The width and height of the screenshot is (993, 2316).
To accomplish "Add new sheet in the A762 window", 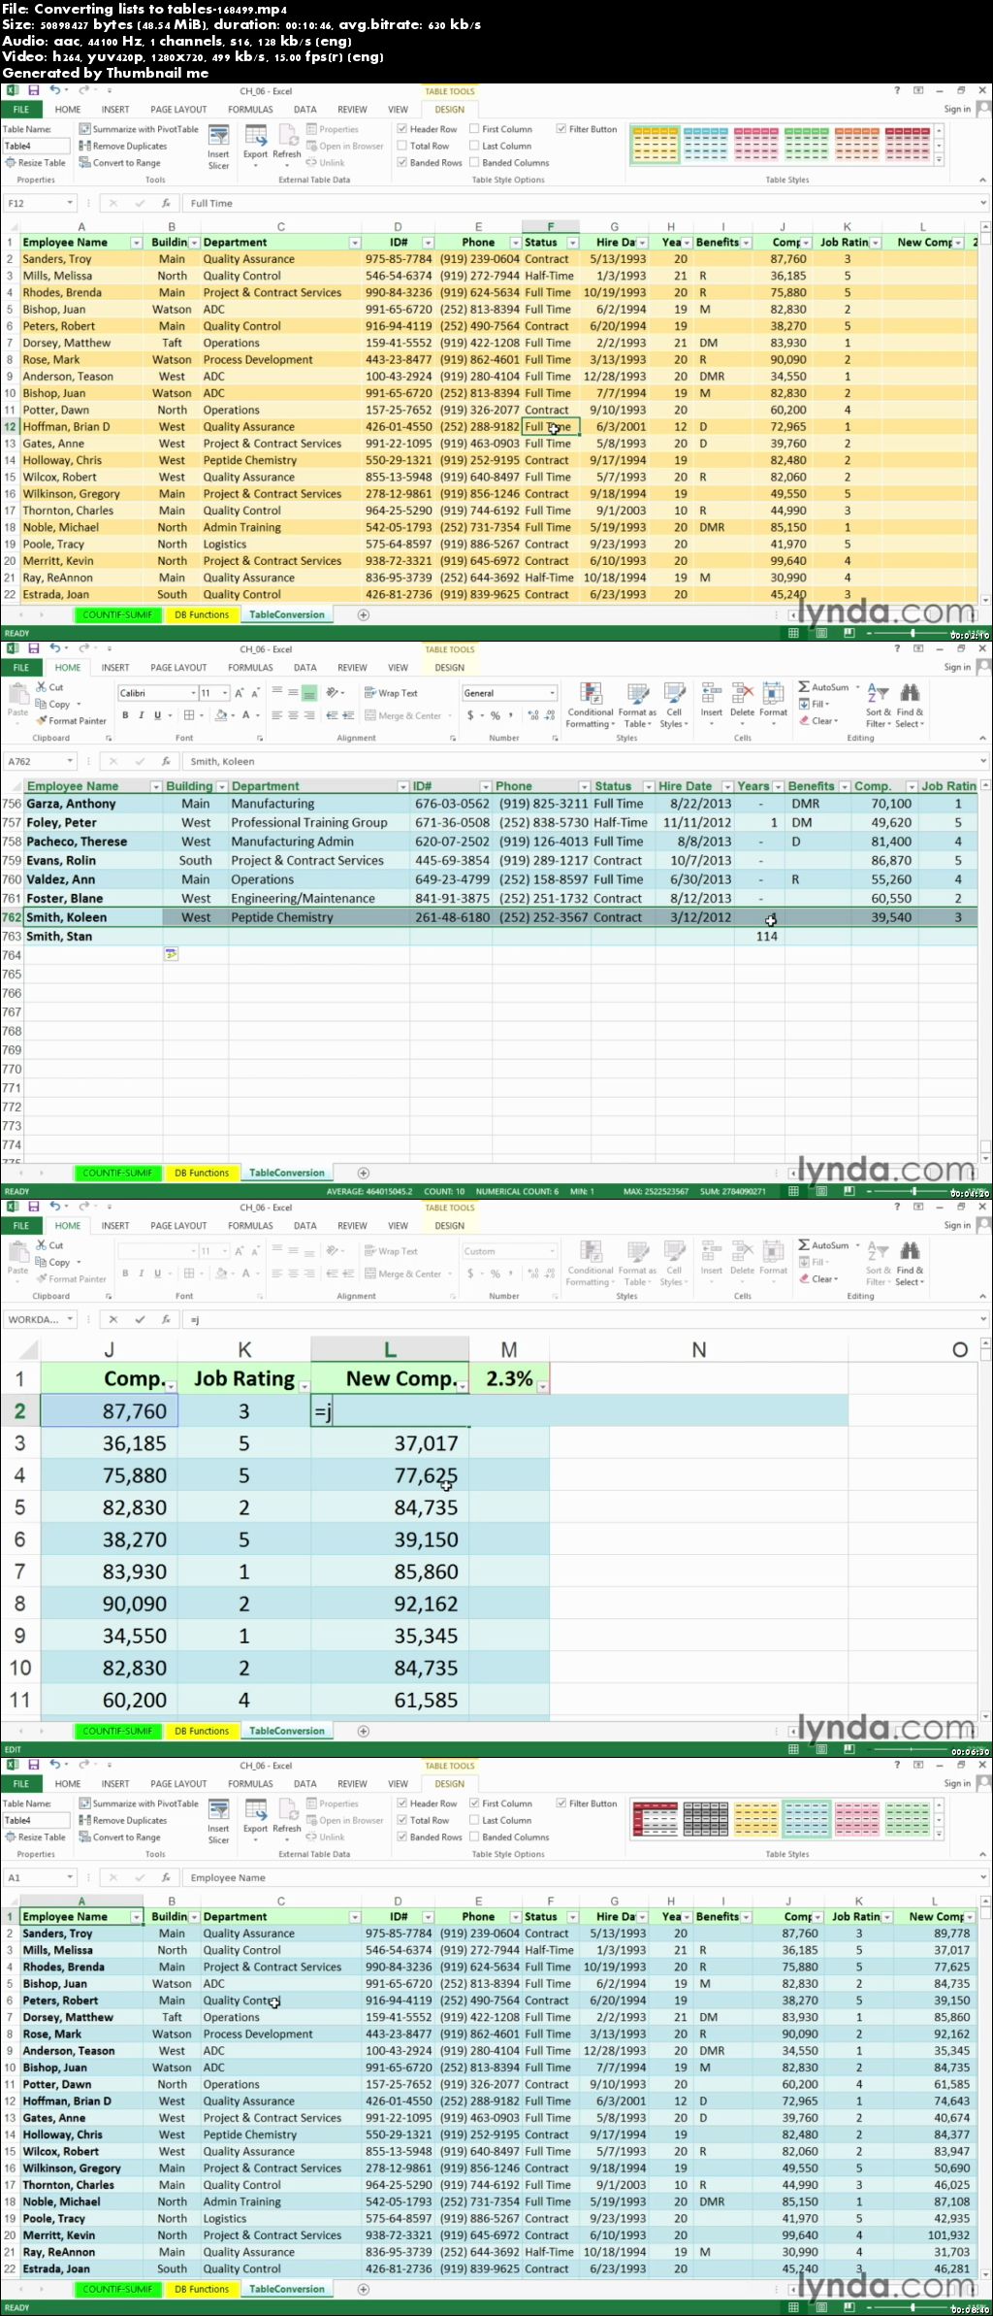I will pyautogui.click(x=364, y=1173).
